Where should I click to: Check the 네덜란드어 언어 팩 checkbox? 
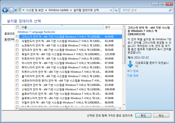click(17, 41)
